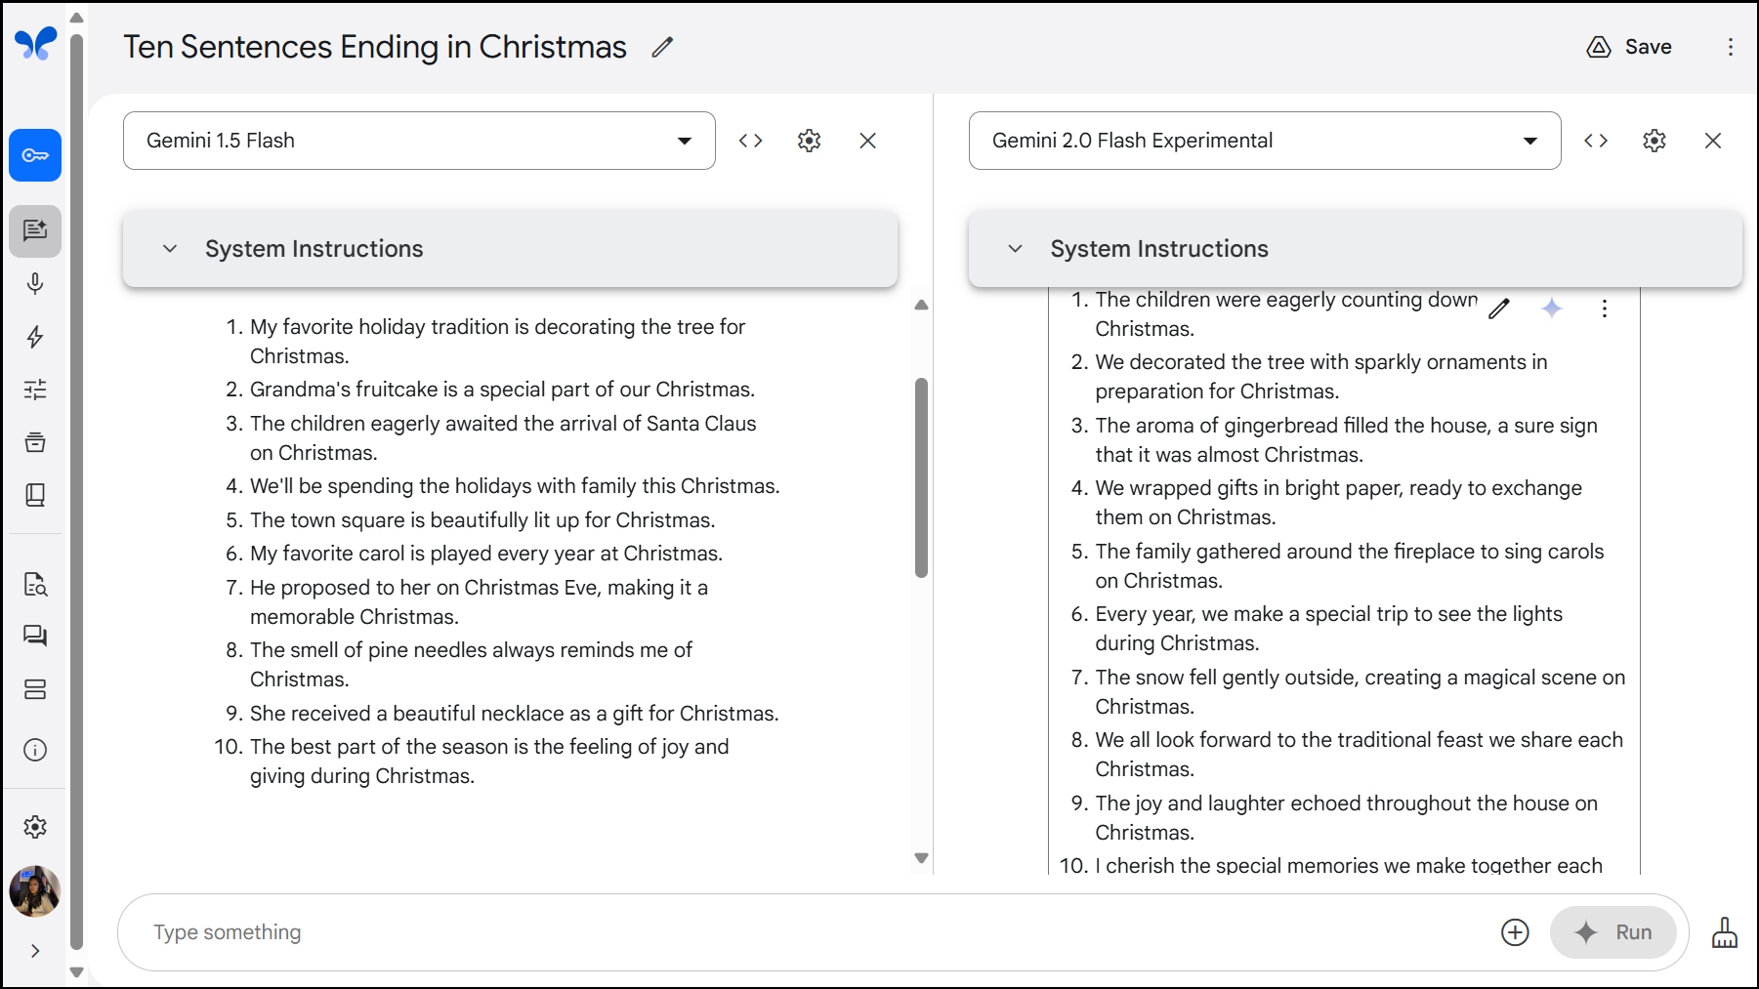Click left panel scroll down arrow
1759x989 pixels.
[921, 858]
